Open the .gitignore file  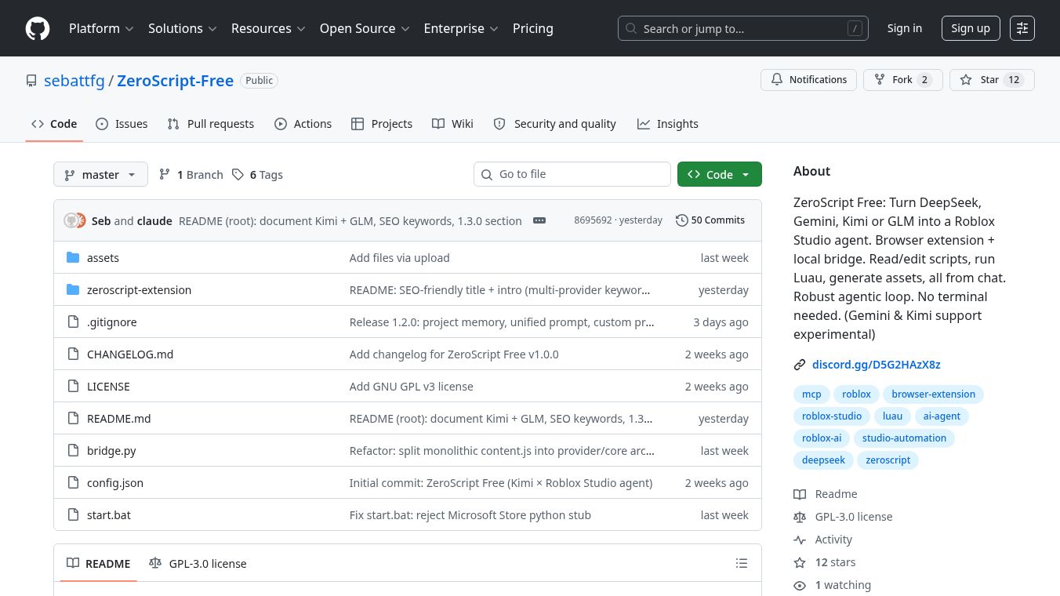click(x=112, y=322)
